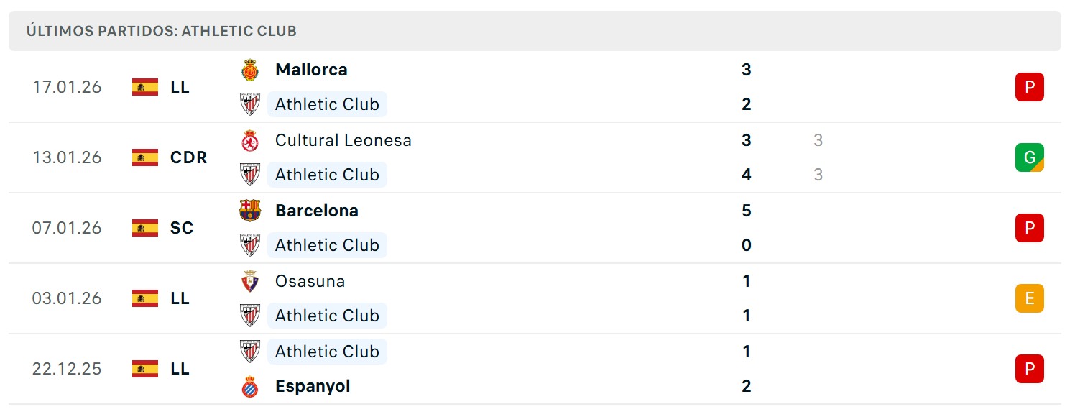Open the Espanyol team link
This screenshot has width=1075, height=417.
point(313,386)
